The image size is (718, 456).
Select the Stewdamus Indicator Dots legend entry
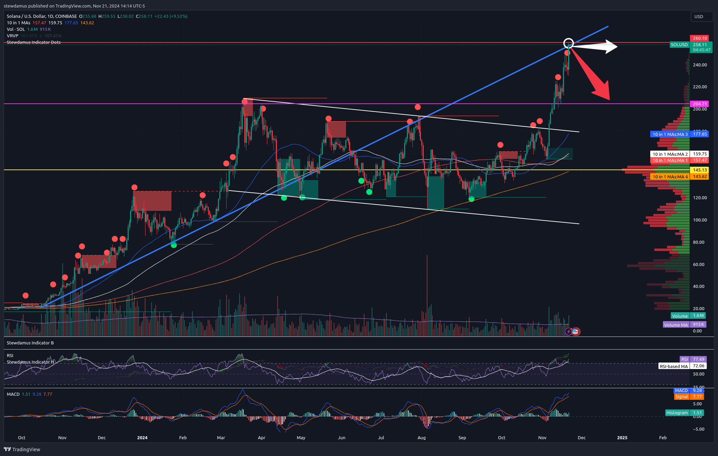[34, 42]
